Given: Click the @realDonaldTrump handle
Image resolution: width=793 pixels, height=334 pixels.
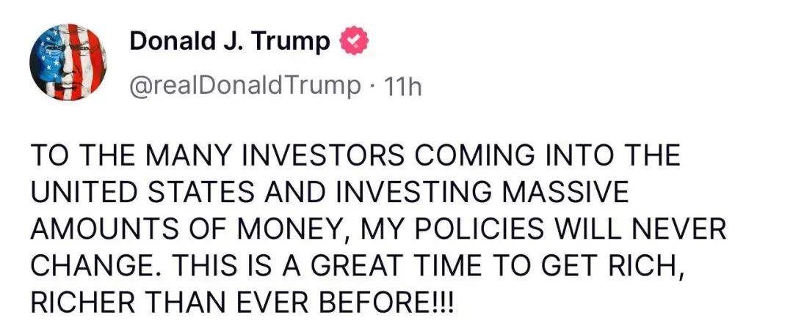Looking at the screenshot, I should [x=245, y=86].
